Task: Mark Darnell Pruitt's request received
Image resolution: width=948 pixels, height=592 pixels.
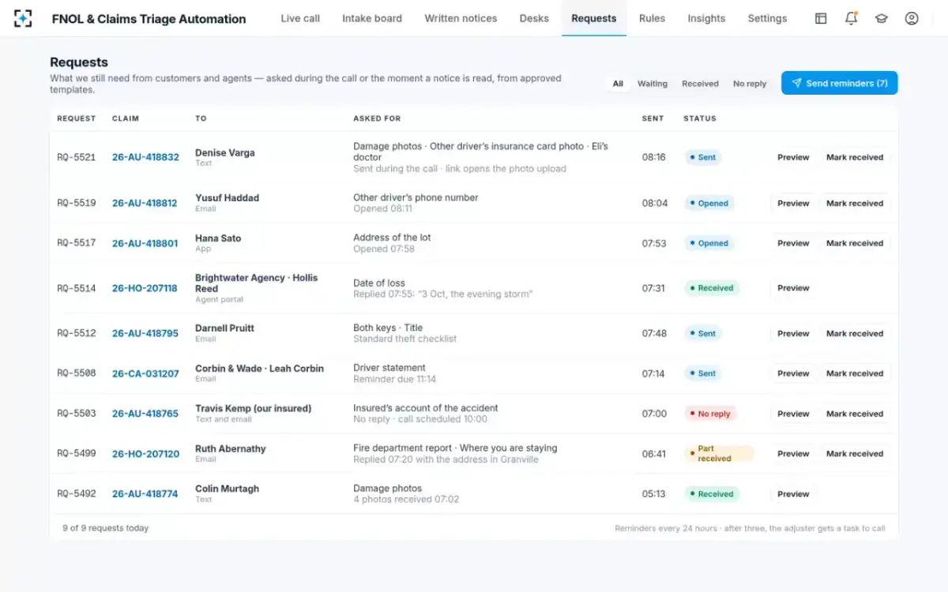Action: click(x=855, y=333)
